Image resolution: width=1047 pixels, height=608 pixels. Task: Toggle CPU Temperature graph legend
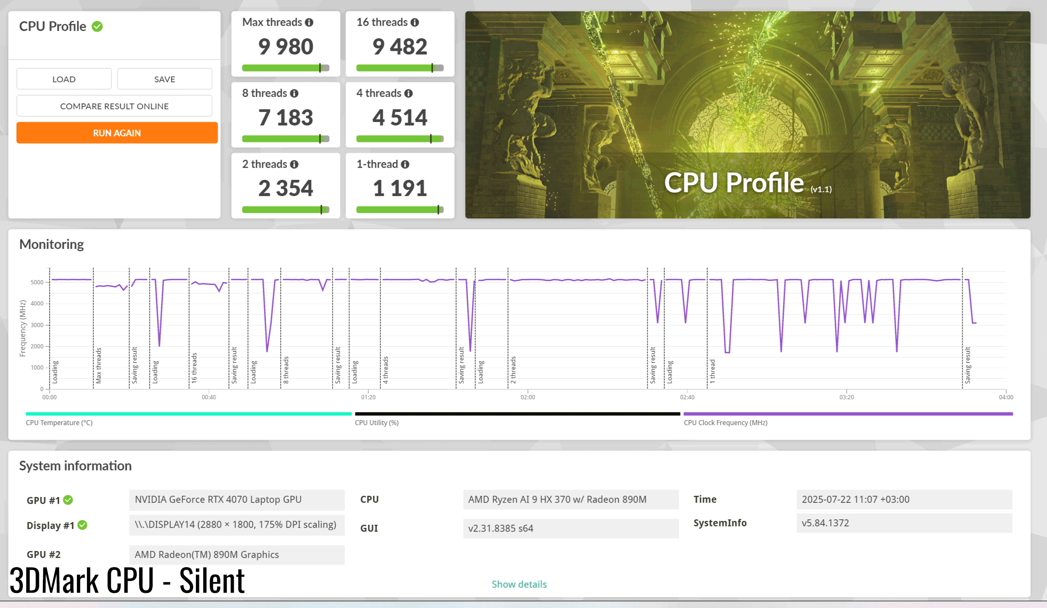click(x=189, y=418)
